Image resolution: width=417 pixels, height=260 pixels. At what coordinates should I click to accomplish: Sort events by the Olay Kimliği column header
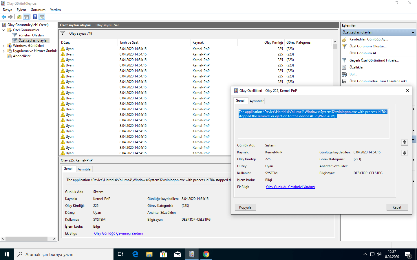(x=261, y=42)
